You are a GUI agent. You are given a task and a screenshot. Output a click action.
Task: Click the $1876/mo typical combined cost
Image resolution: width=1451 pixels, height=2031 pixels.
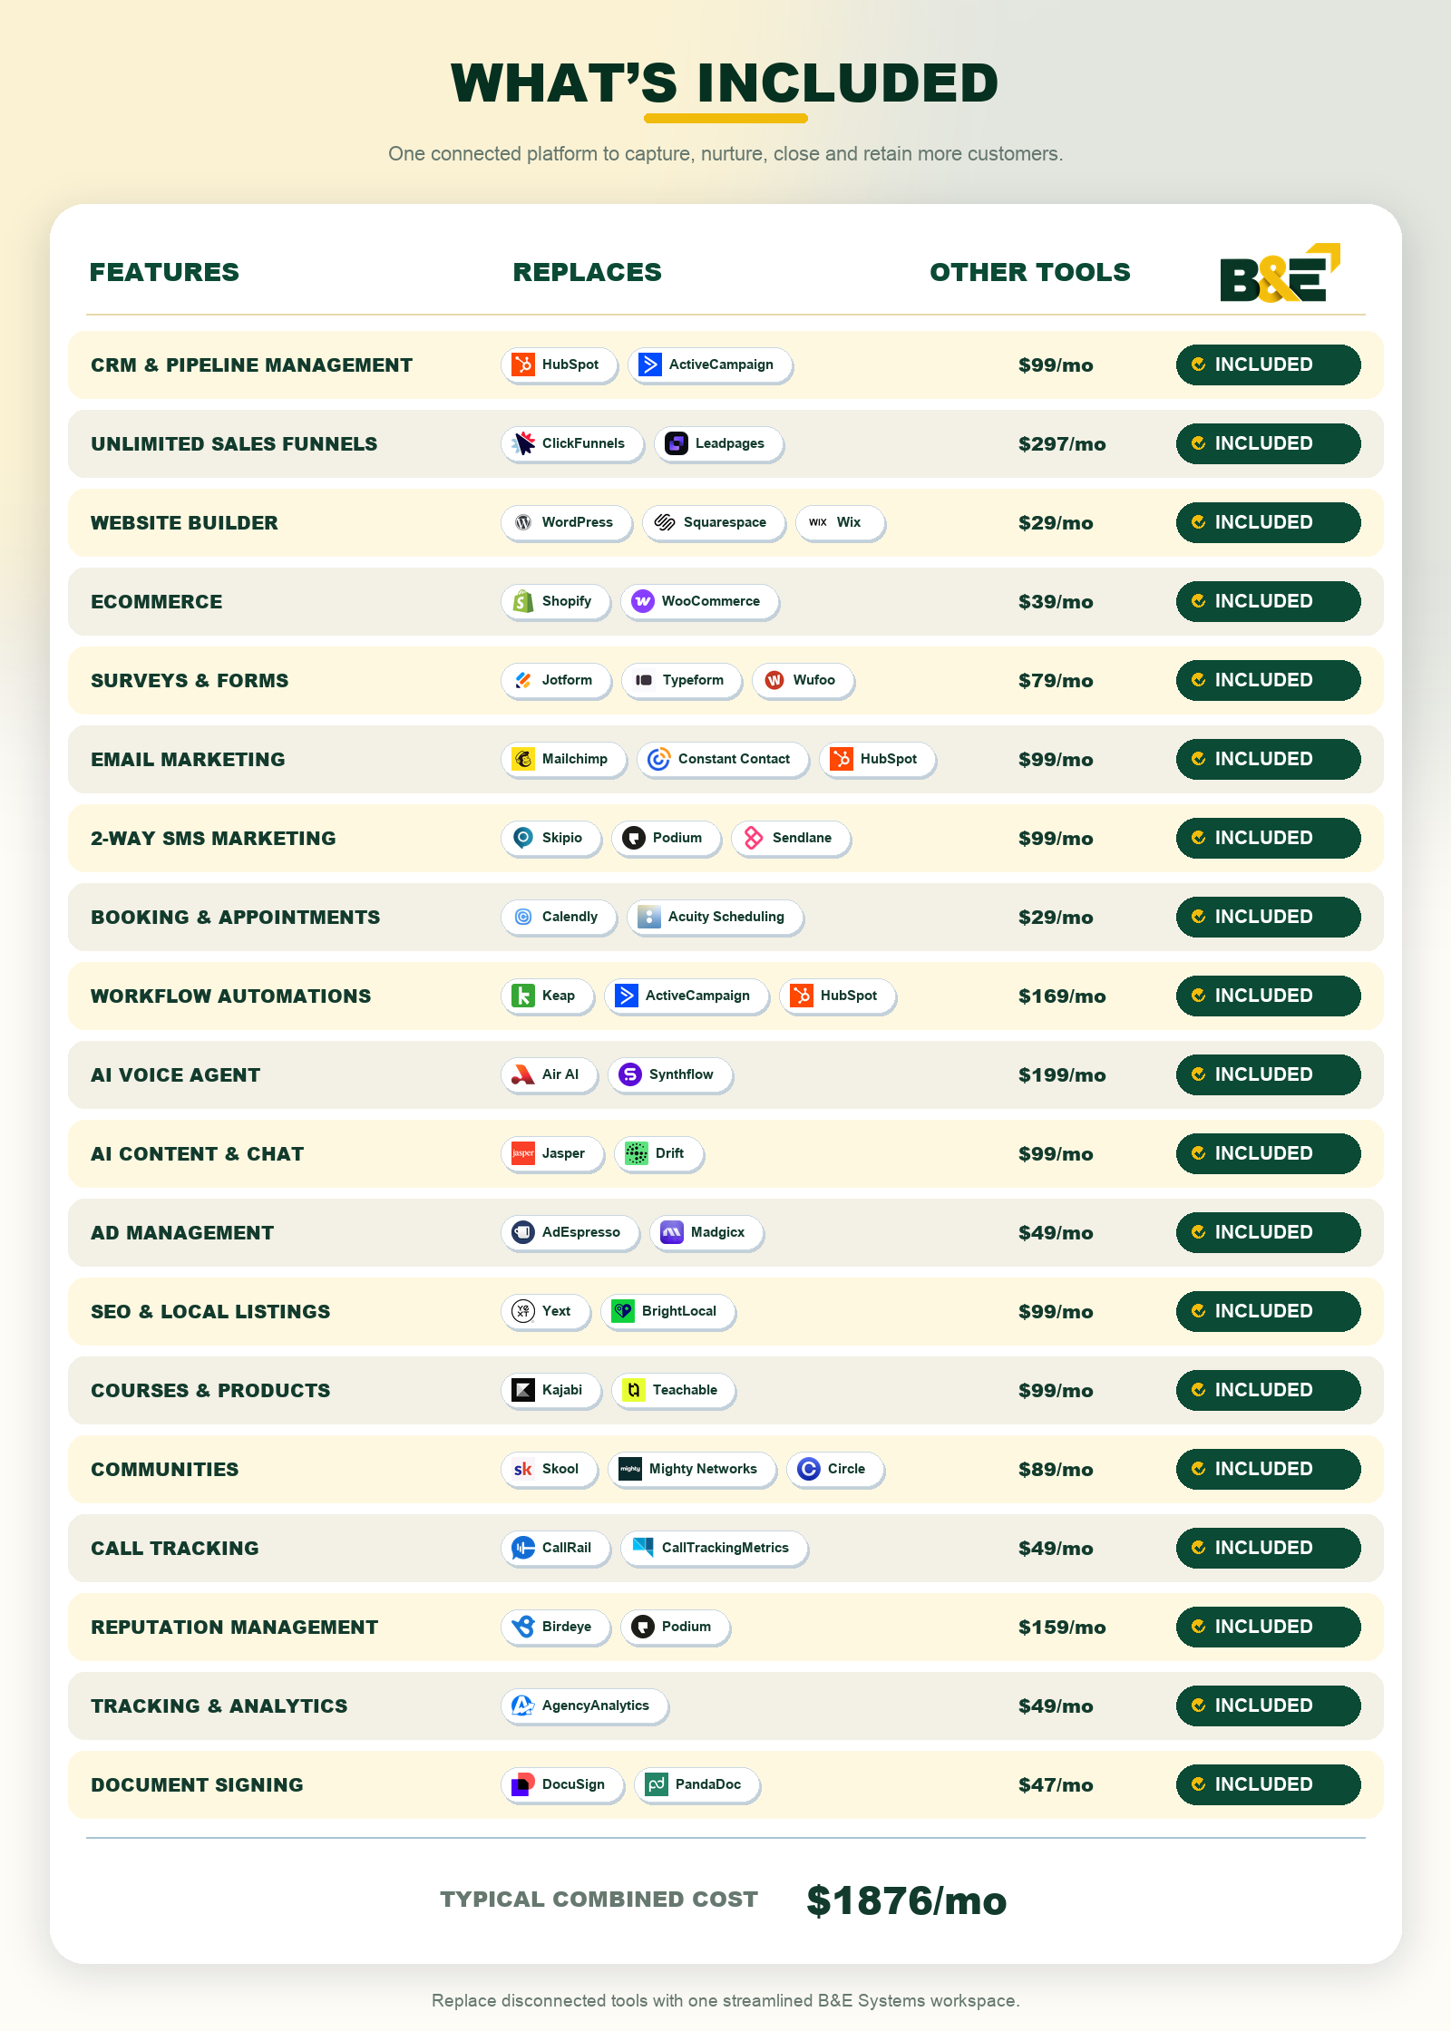tap(907, 1900)
